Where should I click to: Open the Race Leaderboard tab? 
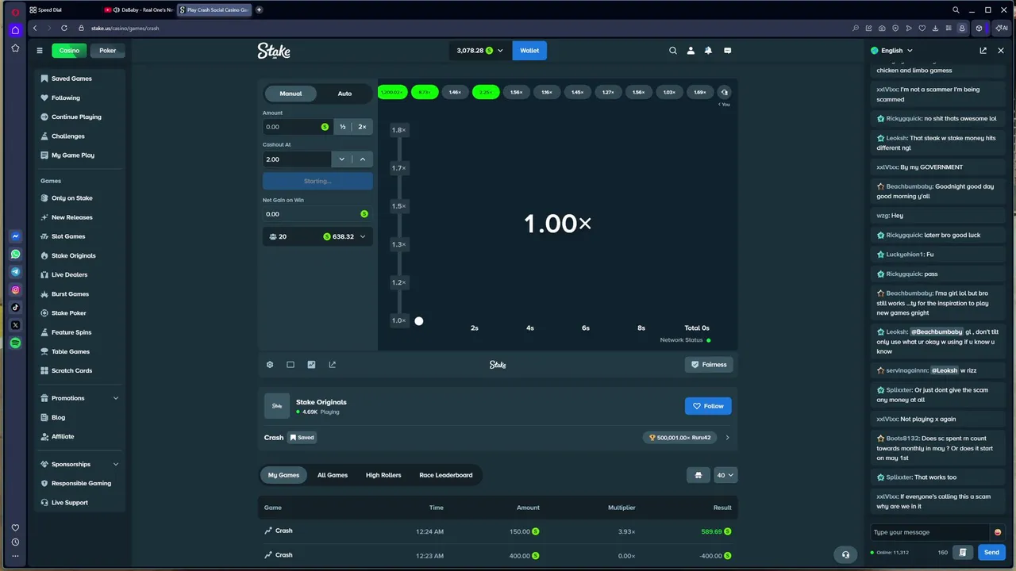[x=446, y=475]
